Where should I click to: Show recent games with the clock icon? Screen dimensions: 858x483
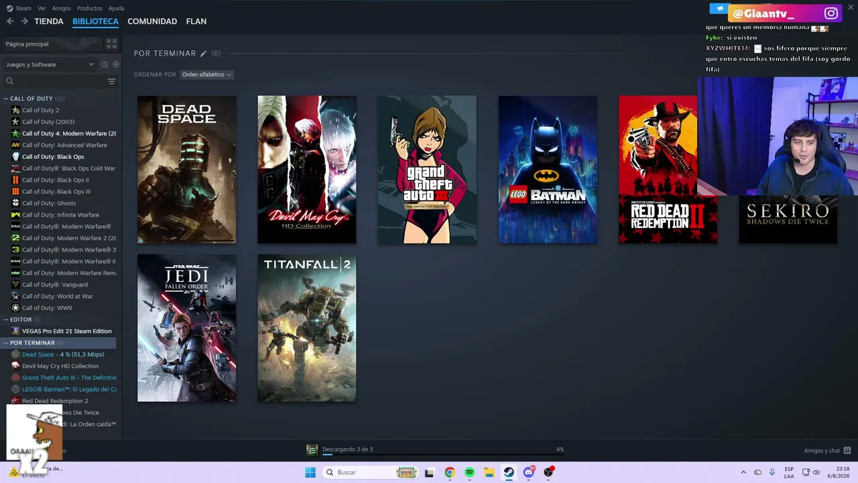(x=105, y=64)
